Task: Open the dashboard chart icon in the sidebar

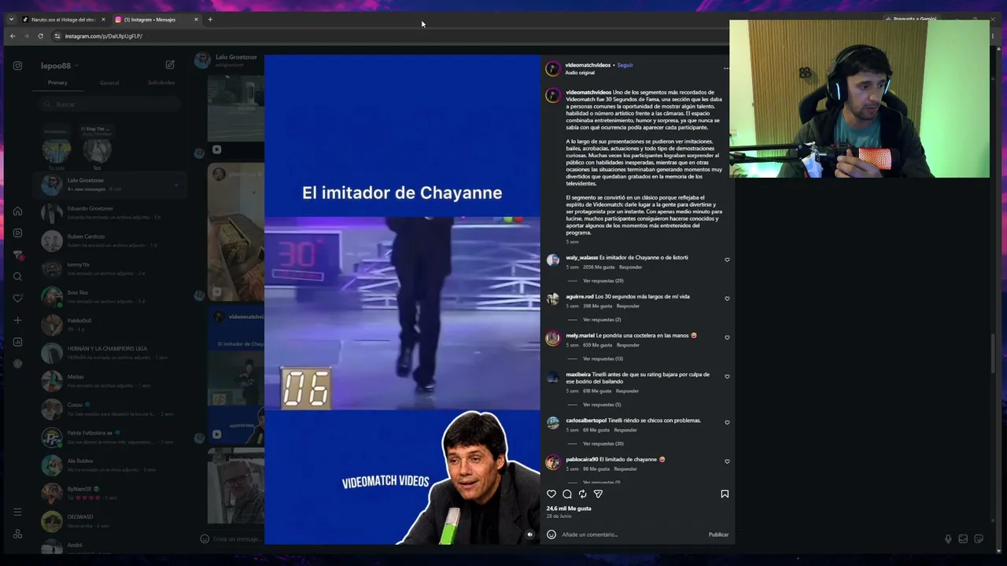Action: point(17,342)
